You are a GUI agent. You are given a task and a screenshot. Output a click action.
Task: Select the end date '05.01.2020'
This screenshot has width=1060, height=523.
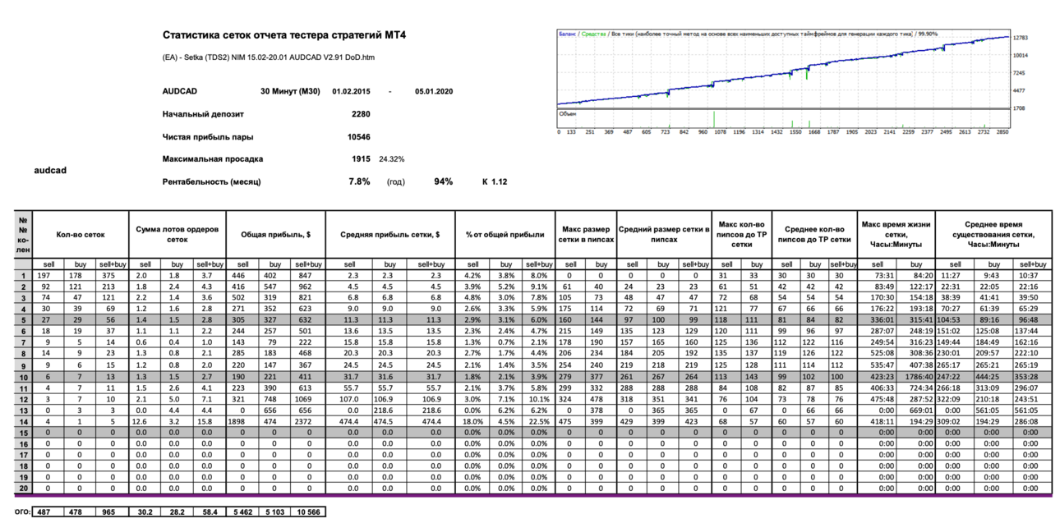[x=434, y=92]
